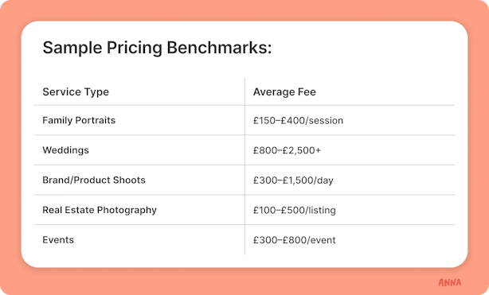
Task: Click the Average Fee column header
Action: (x=284, y=92)
